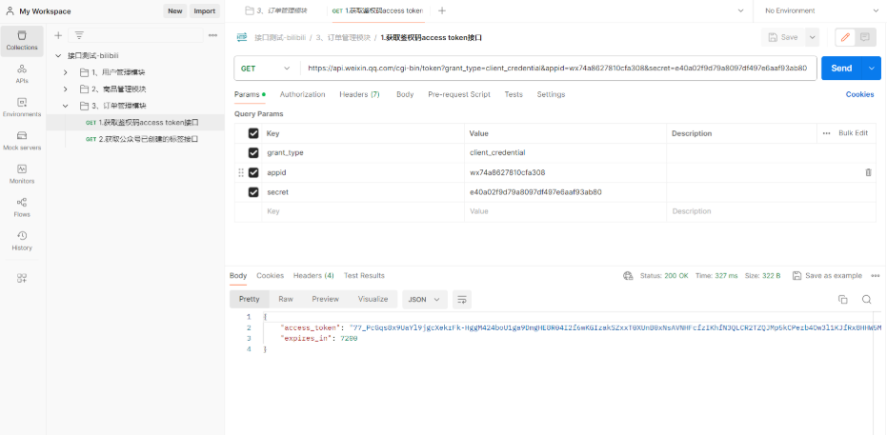Click the search icon in response body
887x435 pixels.
(867, 299)
